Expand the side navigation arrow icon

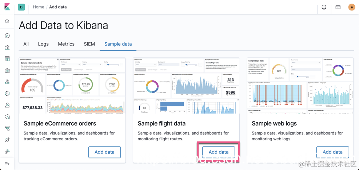pyautogui.click(x=7, y=163)
